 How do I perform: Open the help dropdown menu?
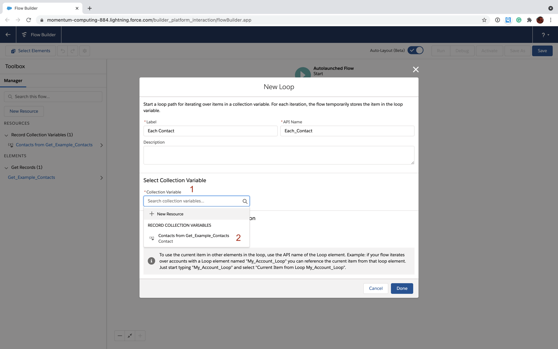click(x=545, y=35)
